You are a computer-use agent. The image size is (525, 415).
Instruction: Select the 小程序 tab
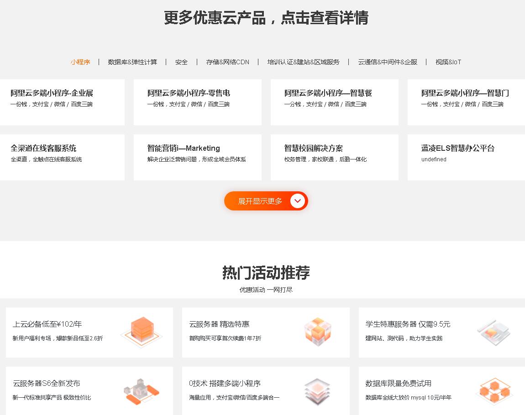click(x=80, y=62)
